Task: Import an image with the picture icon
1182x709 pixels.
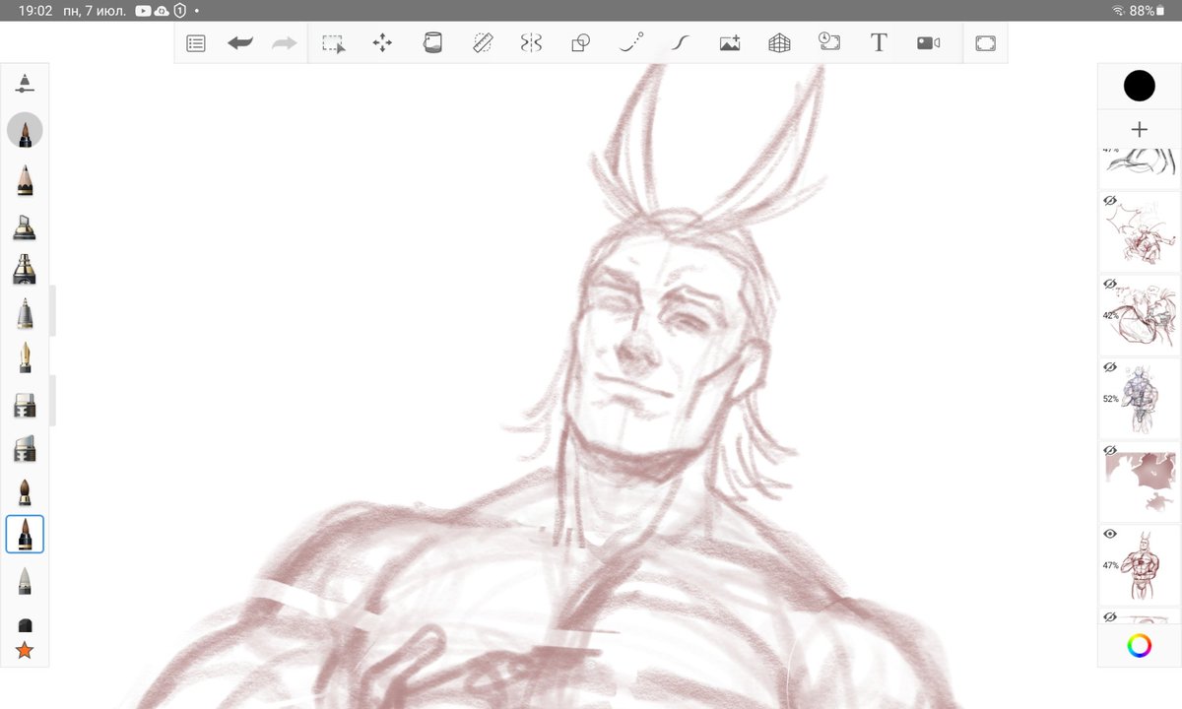Action: pos(730,43)
